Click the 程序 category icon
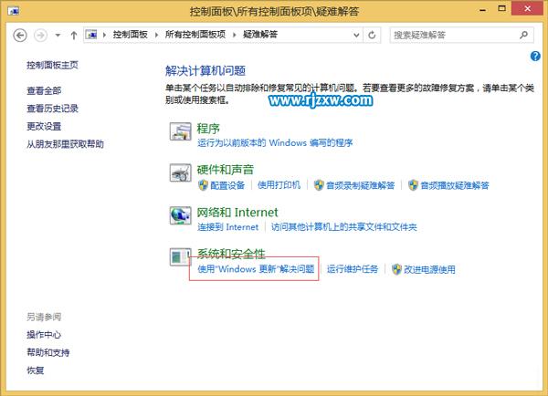 (x=180, y=131)
